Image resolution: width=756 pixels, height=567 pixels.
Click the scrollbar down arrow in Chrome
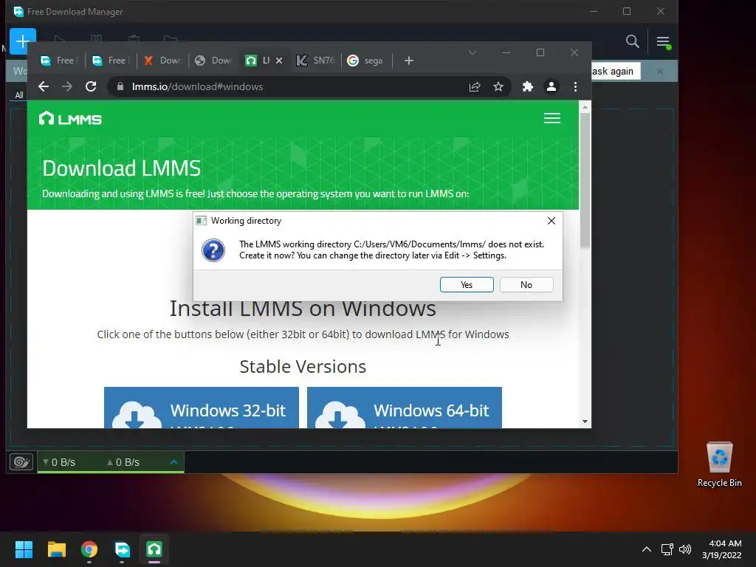(585, 422)
